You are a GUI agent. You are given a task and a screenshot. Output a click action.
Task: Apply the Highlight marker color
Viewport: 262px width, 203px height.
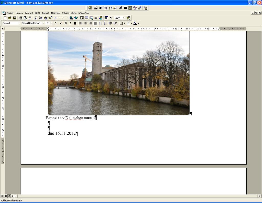(128, 23)
